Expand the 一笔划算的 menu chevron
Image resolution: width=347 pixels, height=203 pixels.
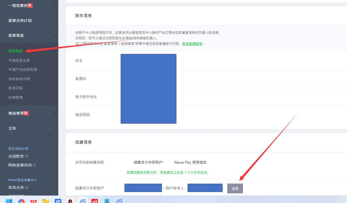pyautogui.click(x=49, y=6)
